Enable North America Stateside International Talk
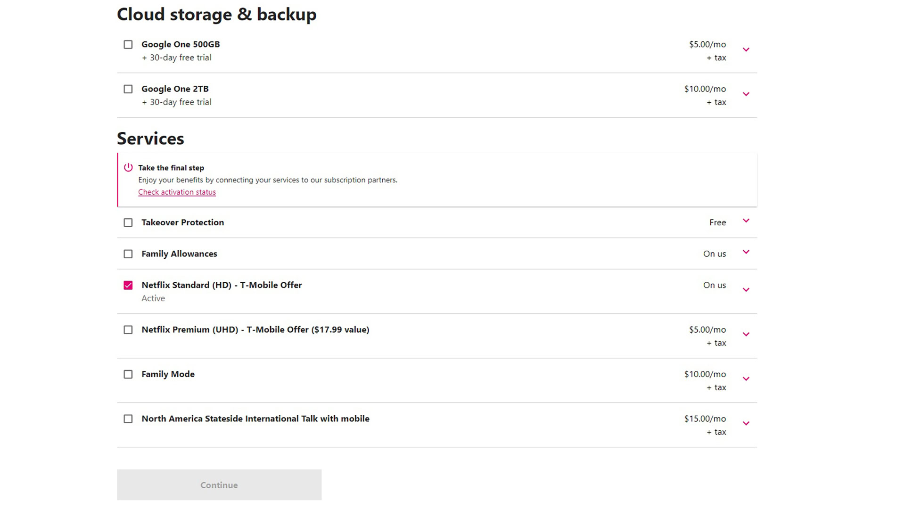Image resolution: width=905 pixels, height=509 pixels. pyautogui.click(x=128, y=418)
